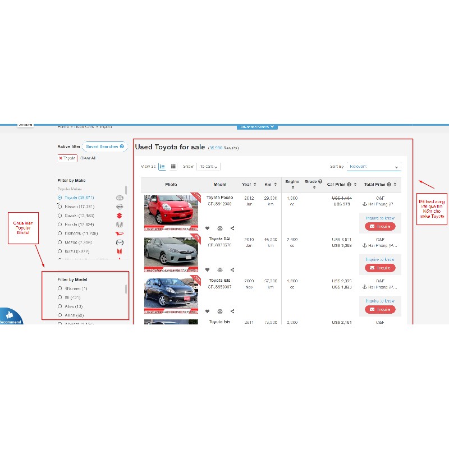Image resolution: width=449 pixels, height=449 pixels.
Task: Select the Daihatsu make radio button
Action: 59,233
